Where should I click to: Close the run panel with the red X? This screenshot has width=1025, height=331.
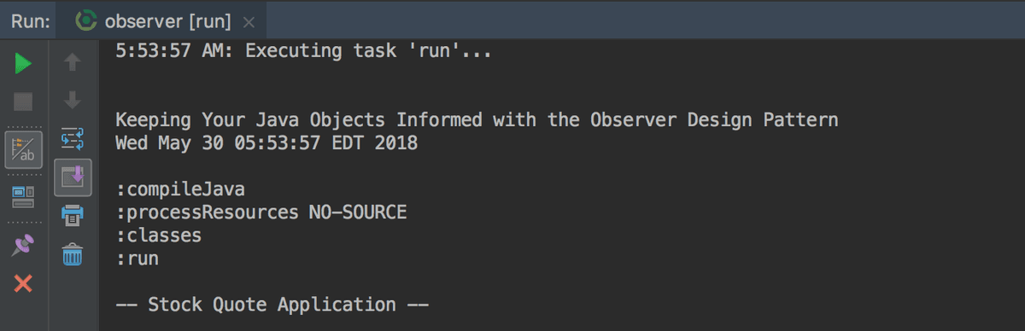point(23,283)
